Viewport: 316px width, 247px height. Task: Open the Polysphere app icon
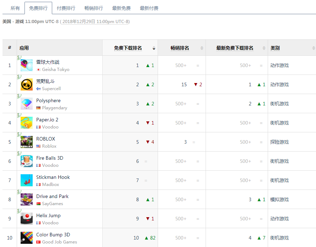pos(27,104)
